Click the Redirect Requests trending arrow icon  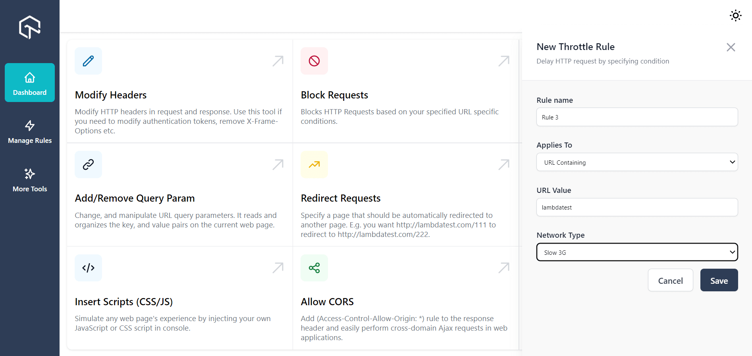click(314, 164)
